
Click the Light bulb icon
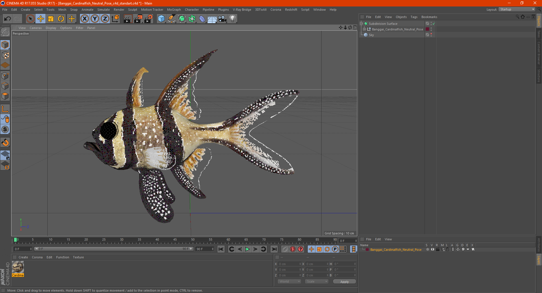(232, 19)
